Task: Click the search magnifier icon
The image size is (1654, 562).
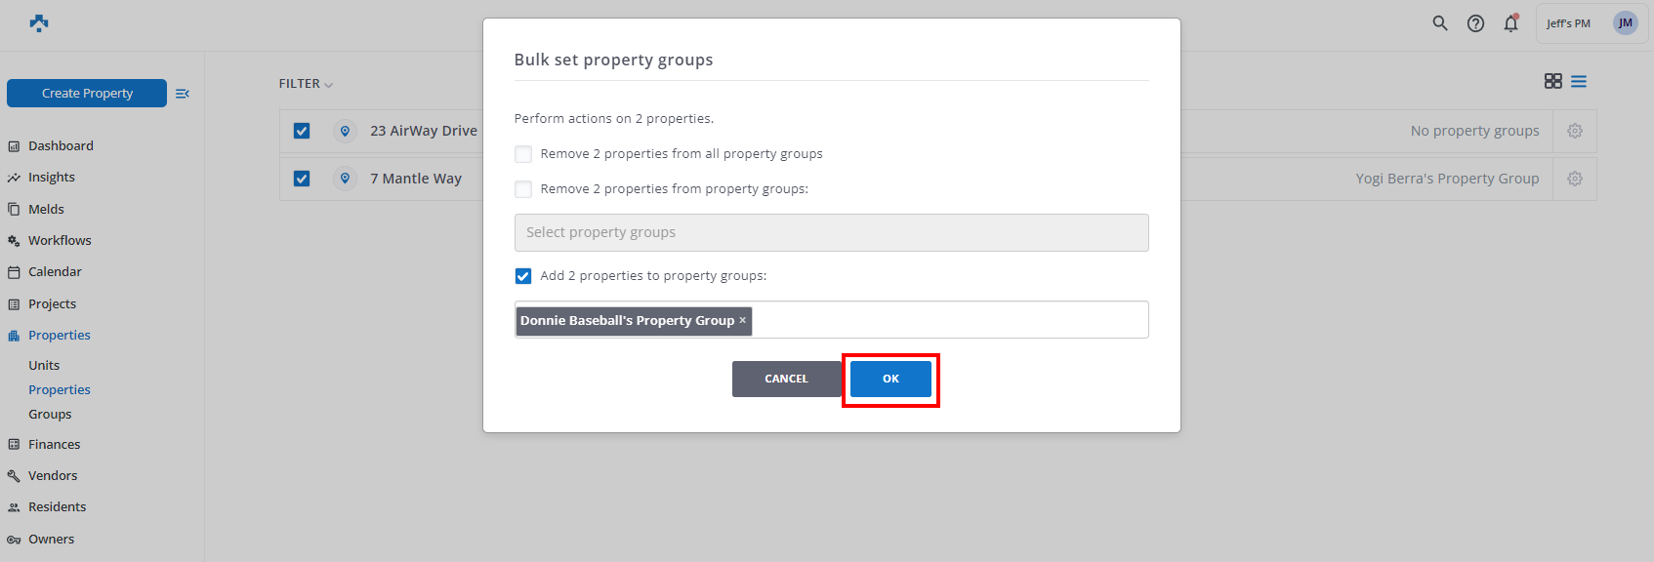Action: point(1440,23)
